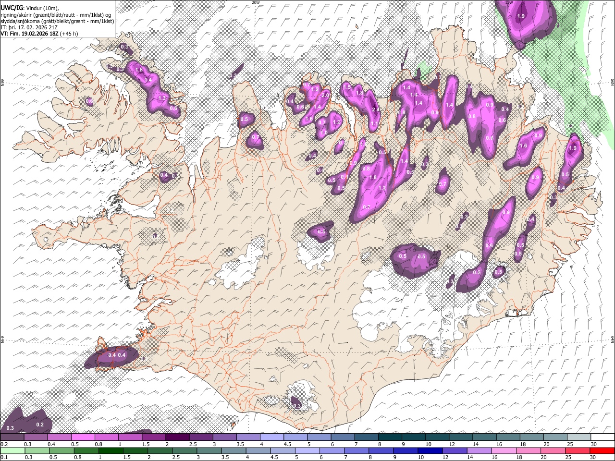Click the '2.0' snowfall value on the map
Viewport: 615px width, 461px height.
click(325, 95)
